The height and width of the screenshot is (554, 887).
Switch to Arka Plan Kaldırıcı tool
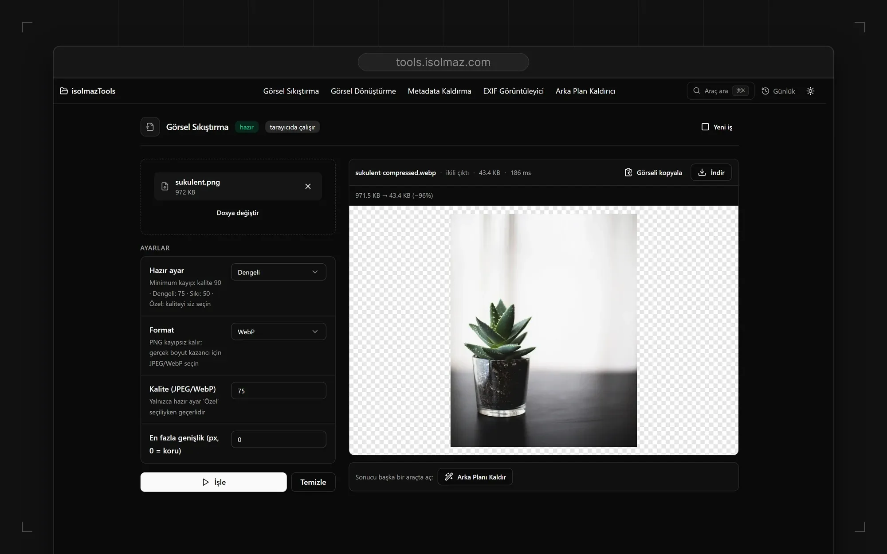pos(585,91)
